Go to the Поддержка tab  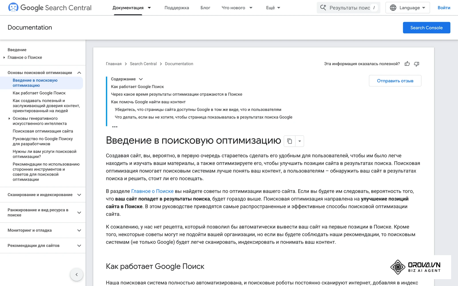[177, 8]
